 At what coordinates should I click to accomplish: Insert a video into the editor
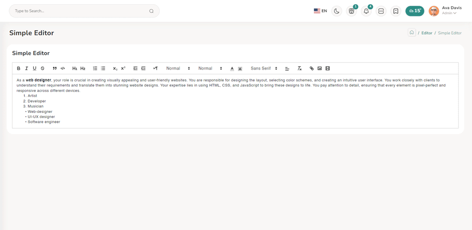coord(328,69)
